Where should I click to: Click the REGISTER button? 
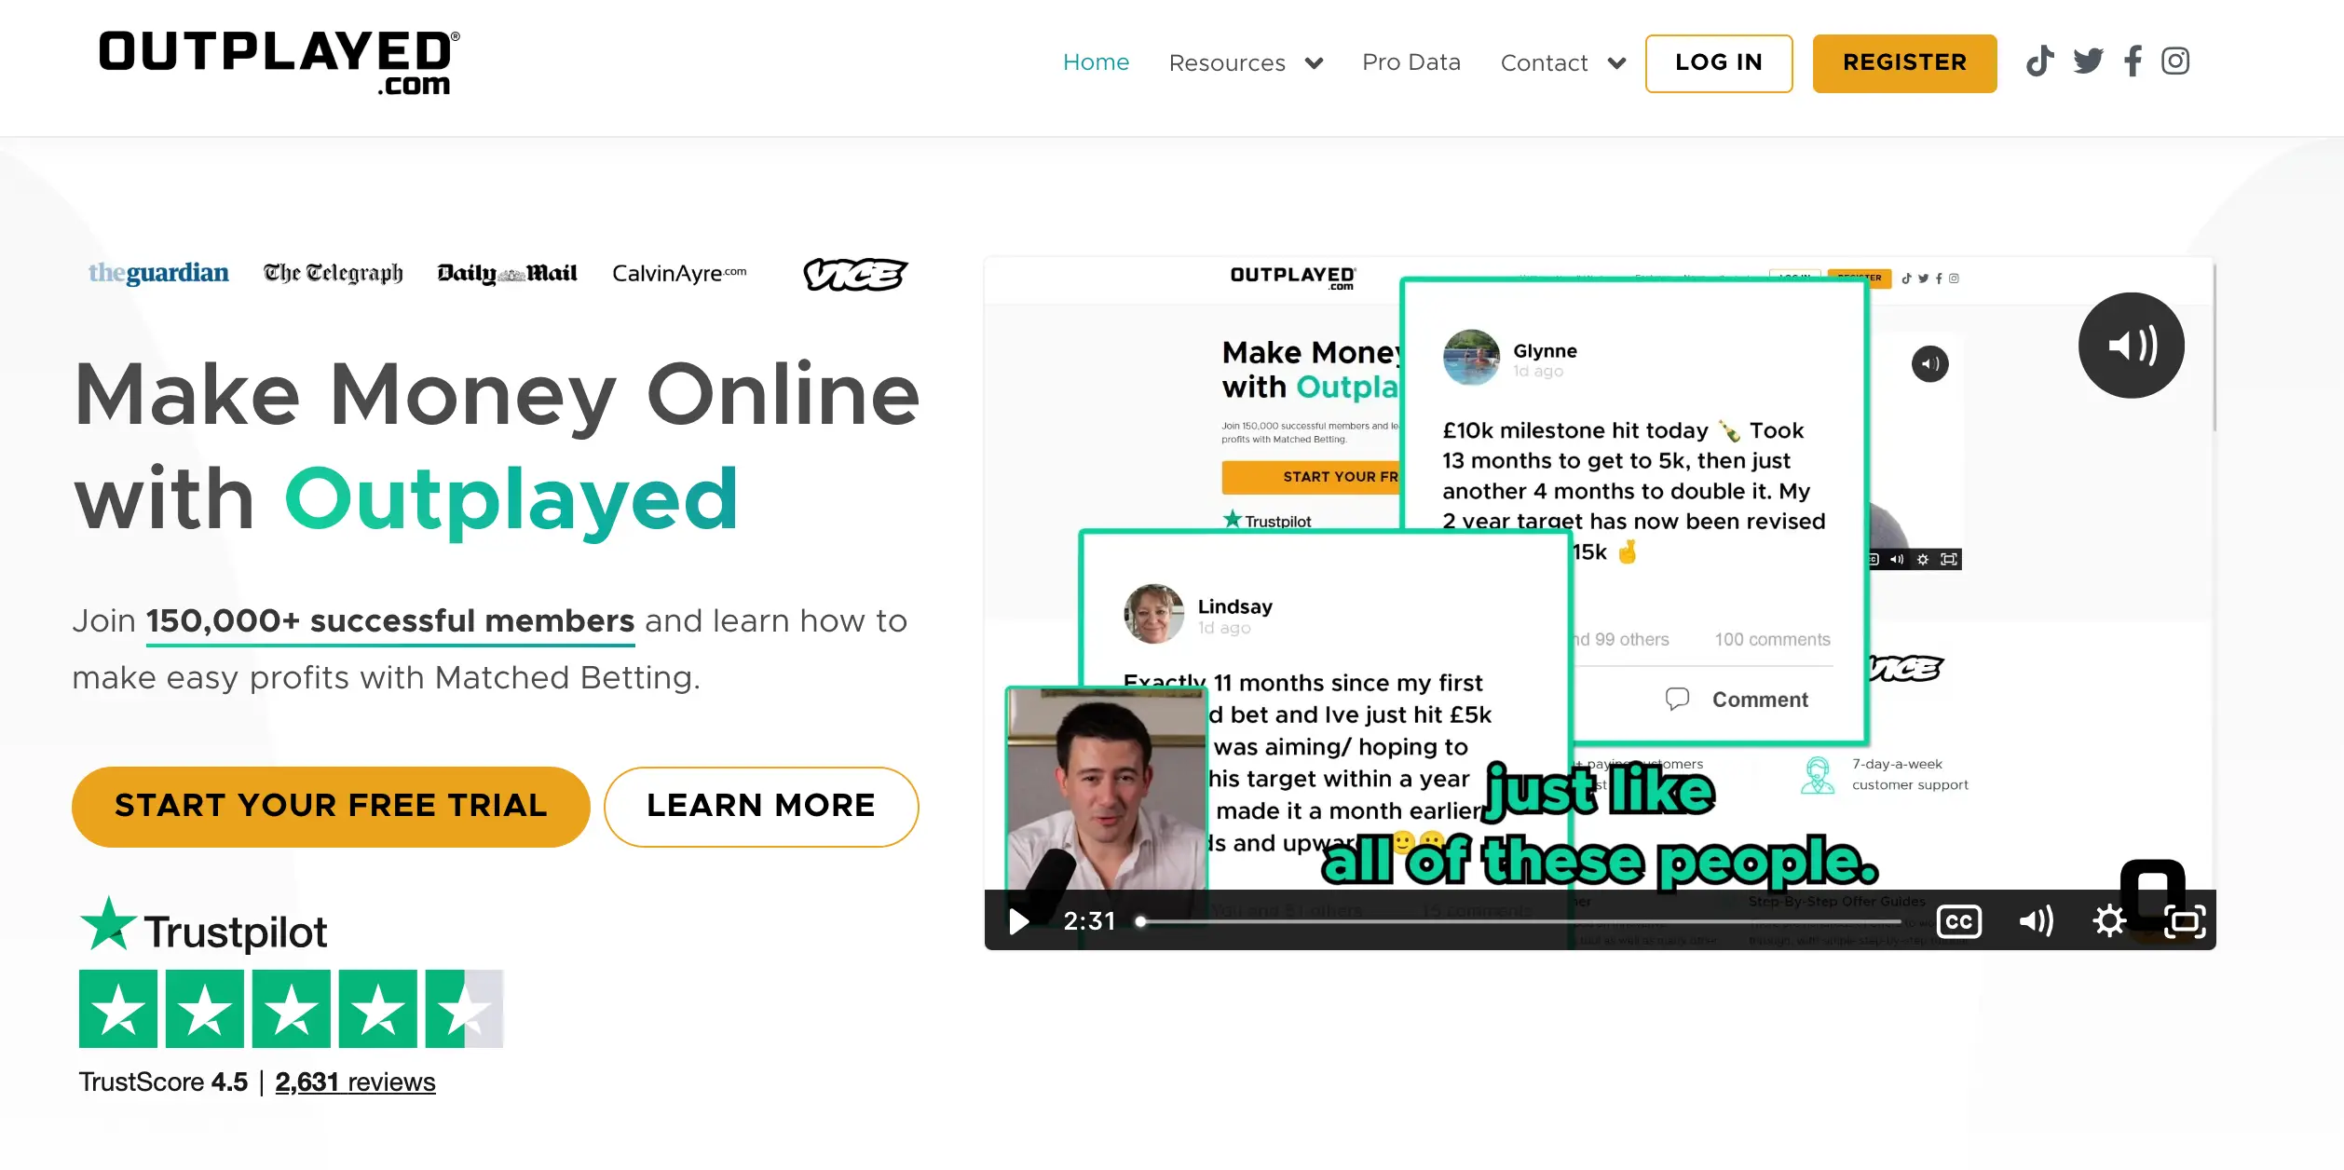tap(1904, 62)
